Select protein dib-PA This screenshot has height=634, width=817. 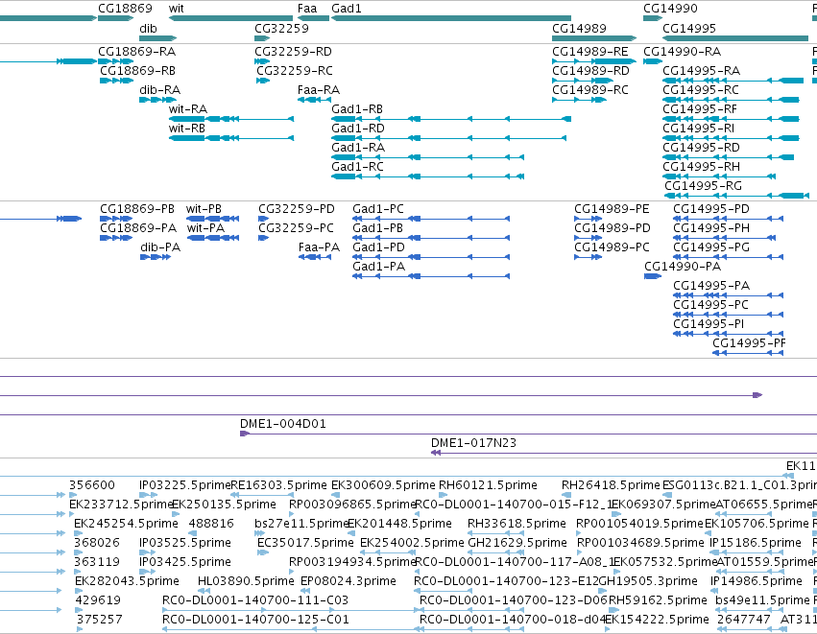tap(160, 247)
